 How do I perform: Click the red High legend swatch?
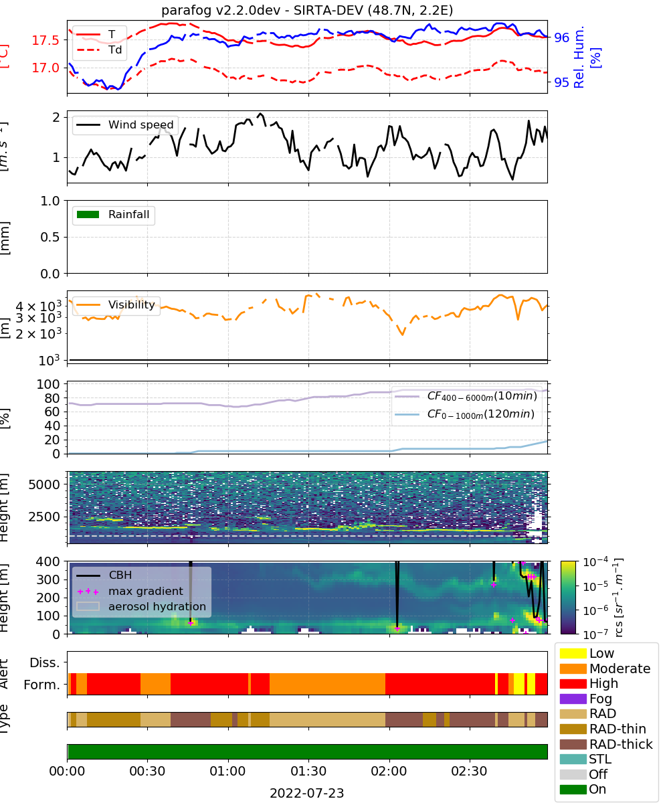click(573, 683)
